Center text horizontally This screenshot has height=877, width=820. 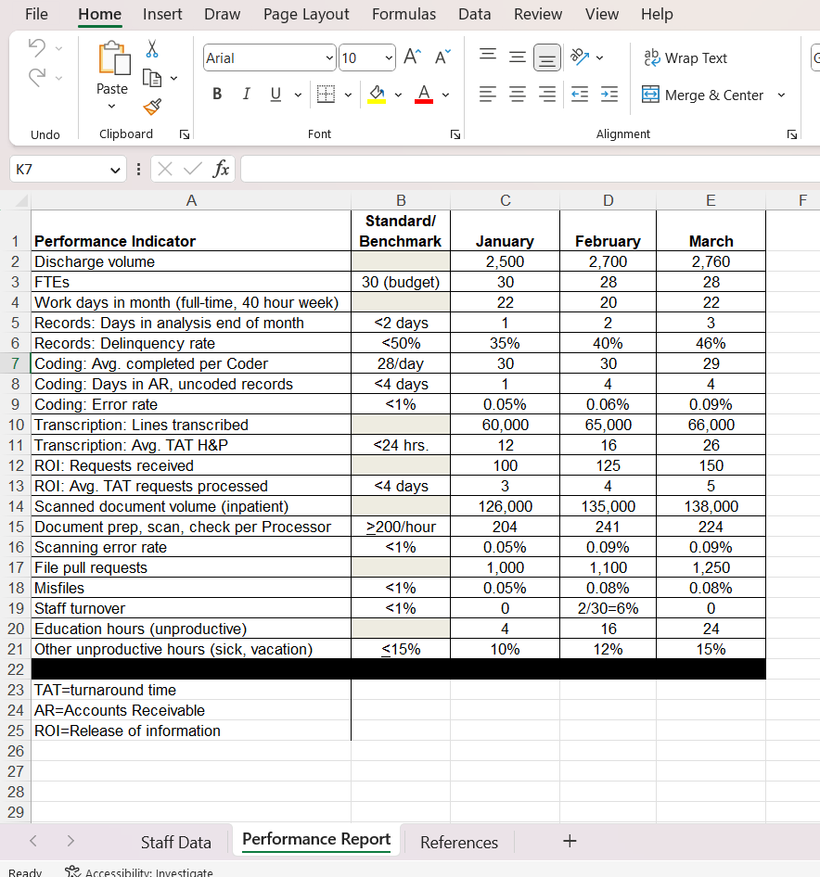(518, 94)
